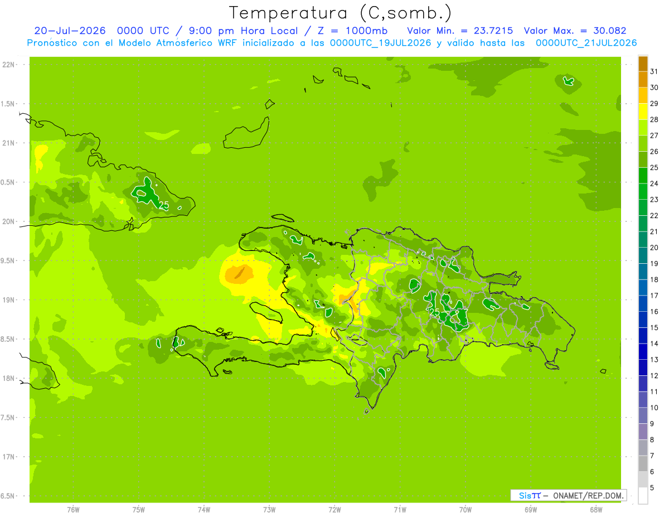Click the "17N" latitude label
669x517 pixels.
tap(8, 457)
